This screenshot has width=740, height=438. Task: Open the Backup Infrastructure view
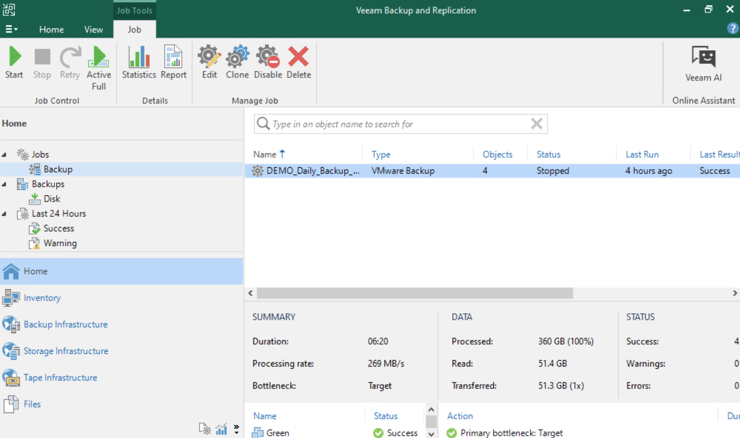pyautogui.click(x=65, y=325)
